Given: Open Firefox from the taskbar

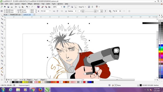Looking at the screenshot, I should 40,90.
